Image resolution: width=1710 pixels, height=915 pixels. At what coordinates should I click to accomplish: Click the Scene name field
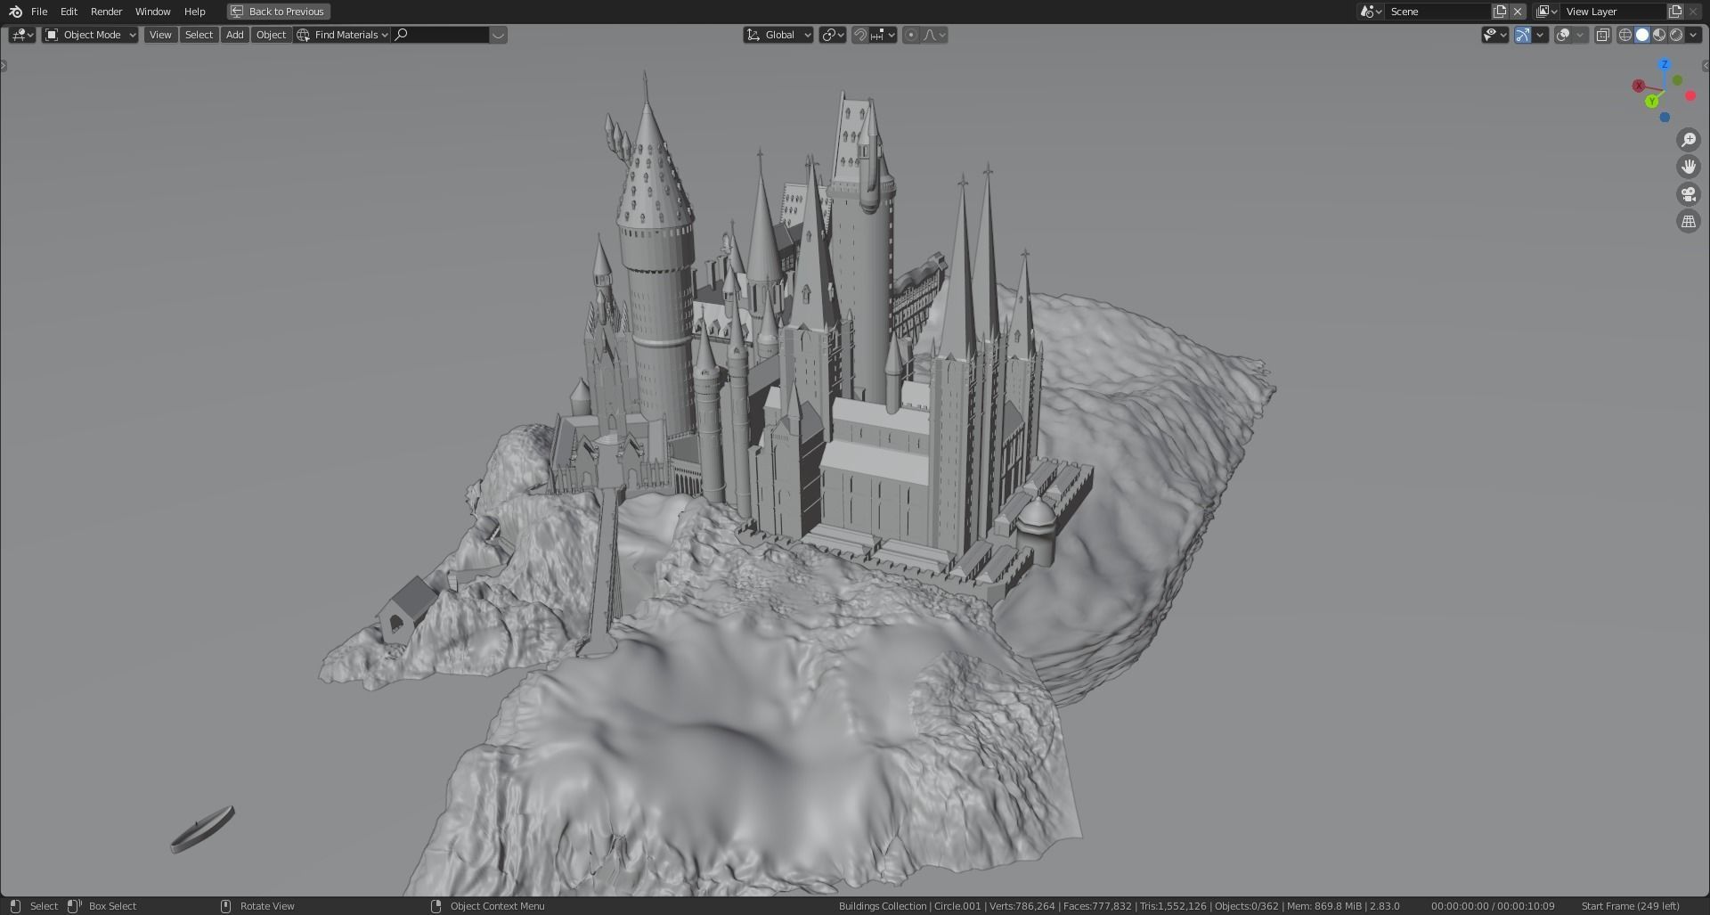[1437, 12]
